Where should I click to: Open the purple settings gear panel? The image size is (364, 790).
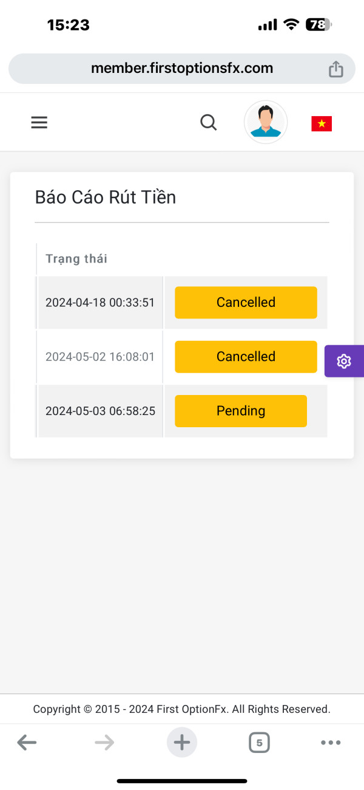344,361
